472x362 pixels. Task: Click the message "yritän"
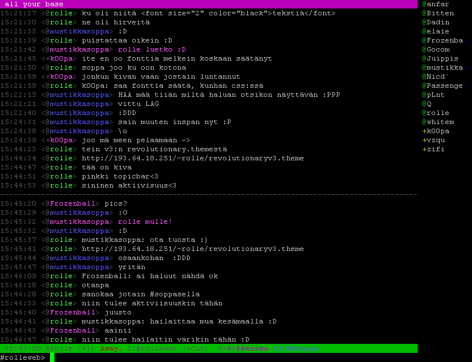point(132,267)
